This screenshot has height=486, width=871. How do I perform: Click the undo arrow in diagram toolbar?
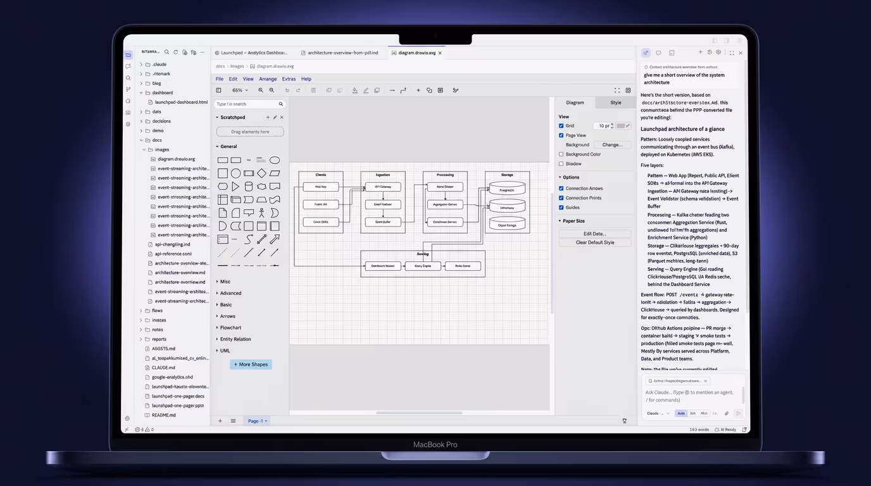(x=287, y=90)
